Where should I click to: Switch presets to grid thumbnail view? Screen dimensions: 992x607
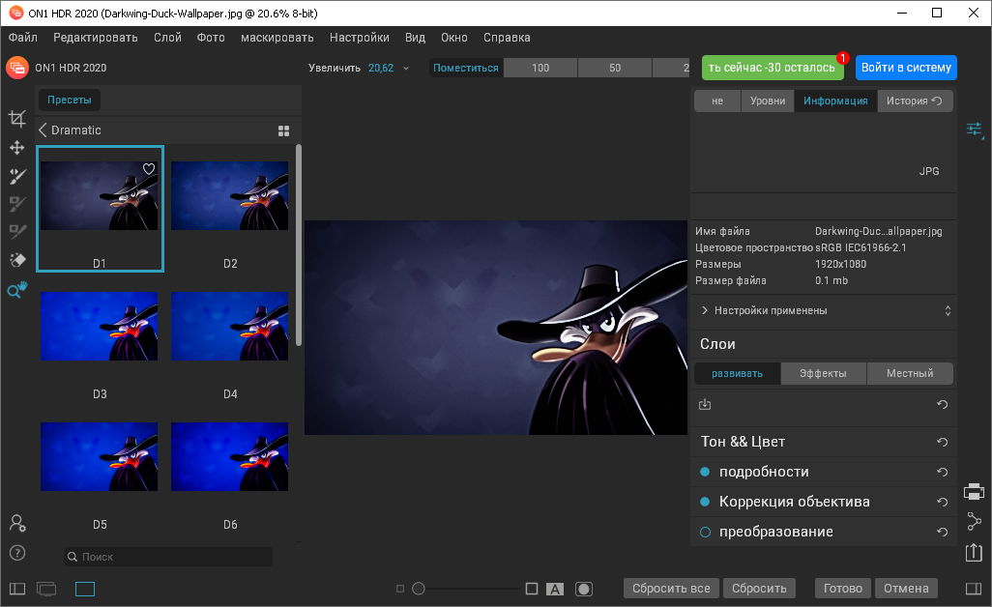click(284, 130)
